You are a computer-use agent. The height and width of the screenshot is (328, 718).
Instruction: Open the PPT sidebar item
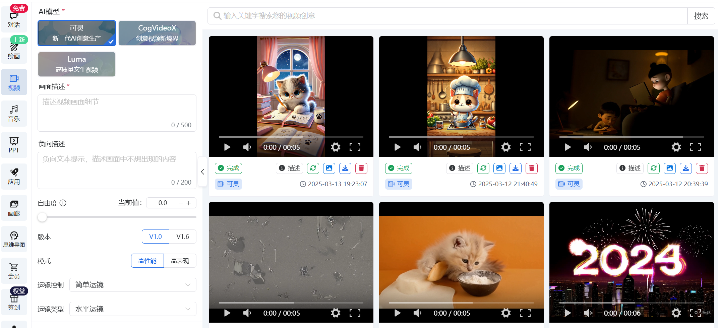click(14, 145)
